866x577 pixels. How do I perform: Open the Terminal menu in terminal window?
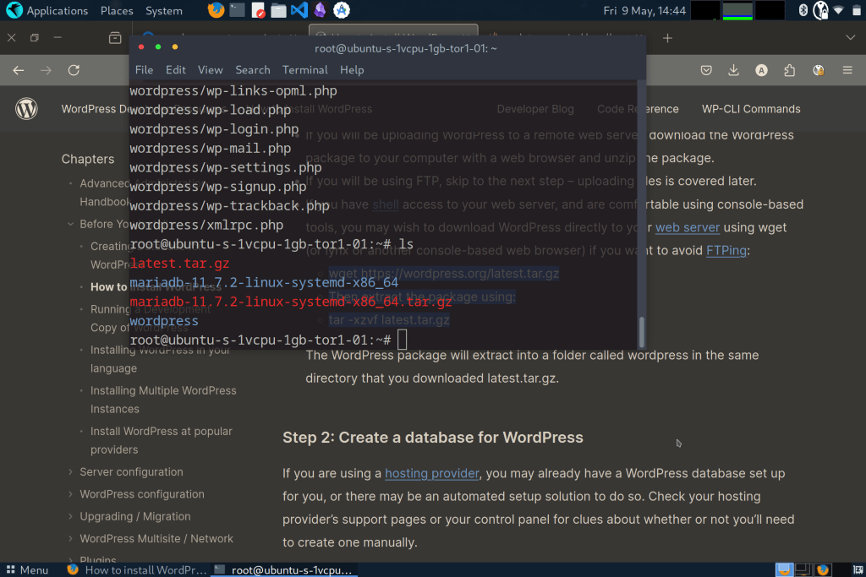pyautogui.click(x=304, y=70)
